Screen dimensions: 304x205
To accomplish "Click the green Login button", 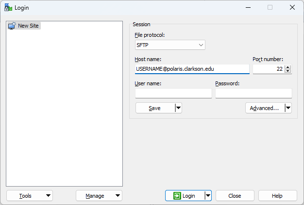I will click(185, 196).
